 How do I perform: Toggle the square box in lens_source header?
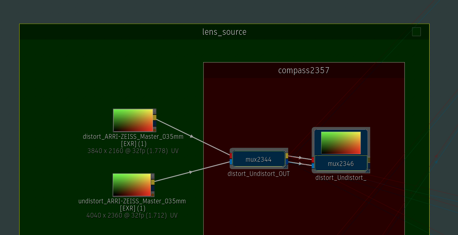(x=416, y=32)
